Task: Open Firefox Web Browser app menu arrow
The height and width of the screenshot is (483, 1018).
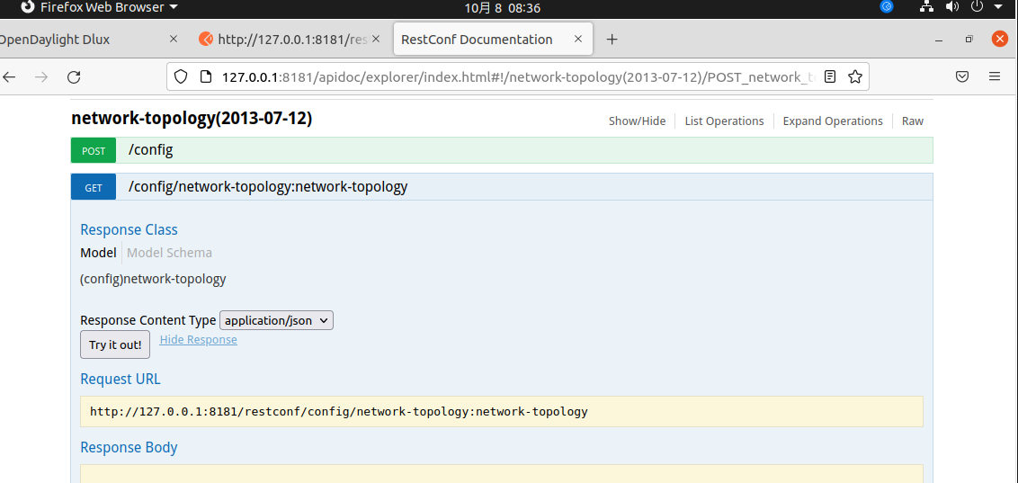Action: 173,8
